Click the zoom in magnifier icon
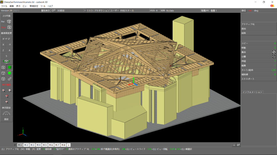Viewport: 277px width, 155px height. pyautogui.click(x=3, y=90)
